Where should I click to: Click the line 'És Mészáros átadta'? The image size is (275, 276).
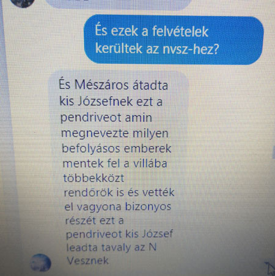click(x=113, y=85)
